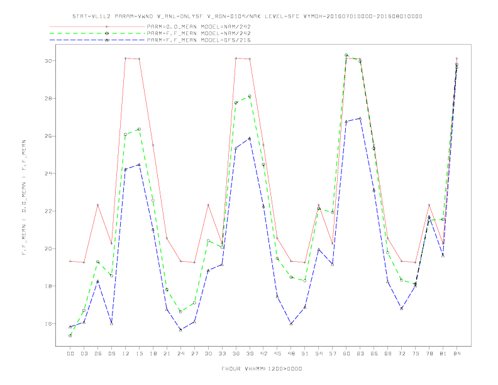
Task: Click y-axis tick value 18
Action: tap(48, 286)
